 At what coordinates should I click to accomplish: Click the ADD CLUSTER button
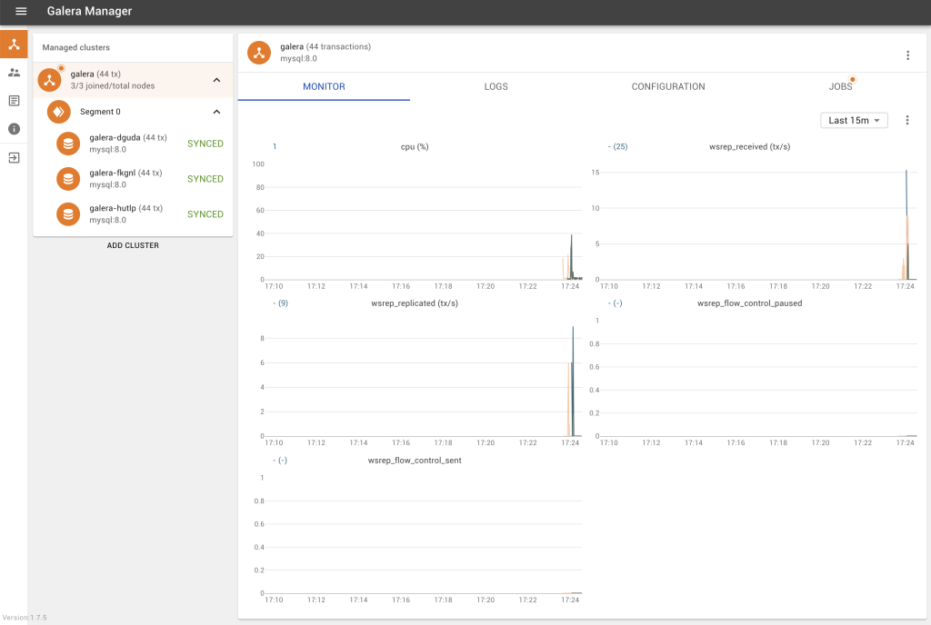click(x=133, y=245)
